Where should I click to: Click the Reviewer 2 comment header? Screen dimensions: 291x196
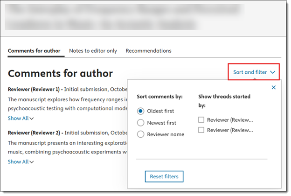point(35,133)
